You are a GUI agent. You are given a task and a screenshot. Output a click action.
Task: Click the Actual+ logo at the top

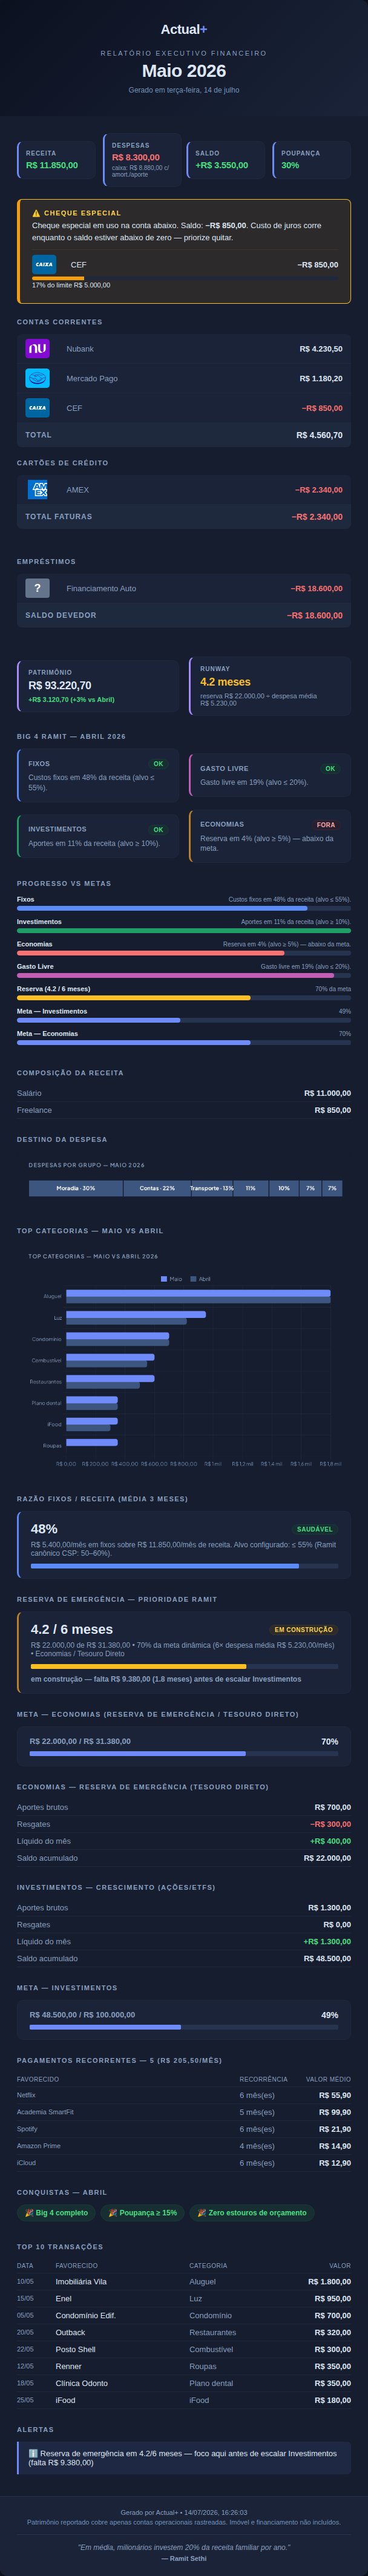click(x=184, y=30)
